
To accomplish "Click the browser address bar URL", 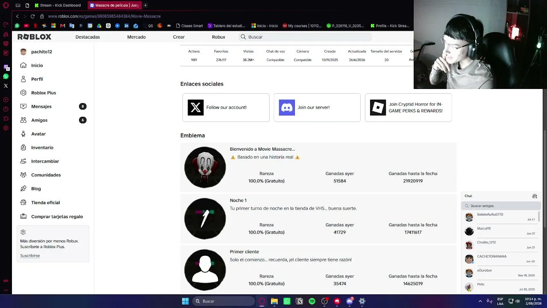I will (x=104, y=16).
